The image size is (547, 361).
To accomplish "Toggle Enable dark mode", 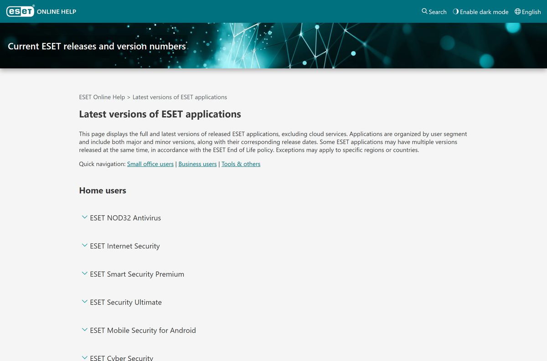I will pos(480,12).
